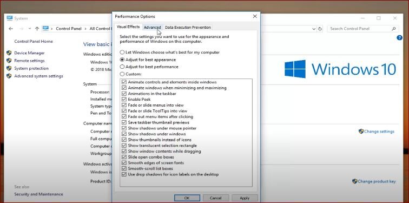Toggle Show shadows under mouse pointer
This screenshot has width=409, height=203.
click(x=124, y=128)
